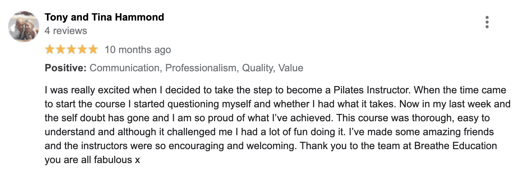
Task: Select the "Value" attribute
Action: (x=290, y=68)
